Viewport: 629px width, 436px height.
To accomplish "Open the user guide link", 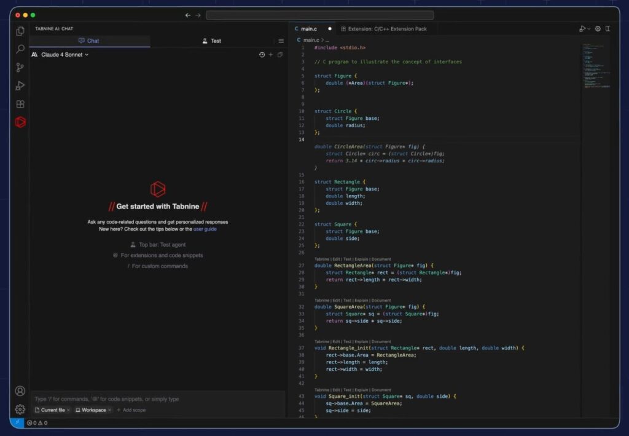I will pyautogui.click(x=205, y=229).
